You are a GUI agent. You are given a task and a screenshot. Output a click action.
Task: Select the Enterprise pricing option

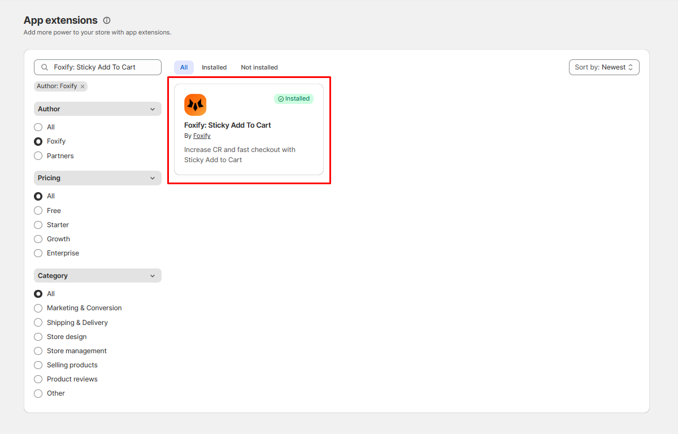38,253
